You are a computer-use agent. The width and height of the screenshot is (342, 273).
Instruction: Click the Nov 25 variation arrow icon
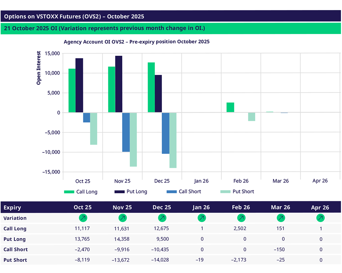coord(123,218)
